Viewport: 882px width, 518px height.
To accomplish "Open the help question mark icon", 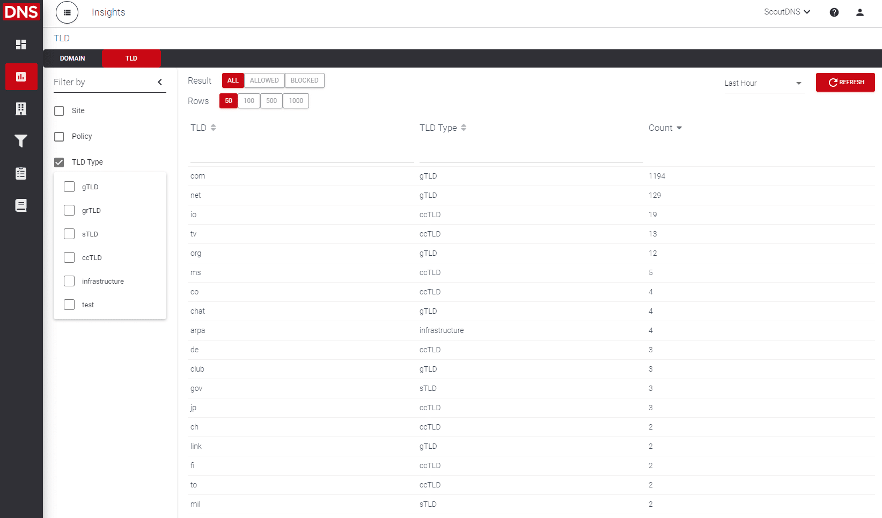I will click(834, 12).
